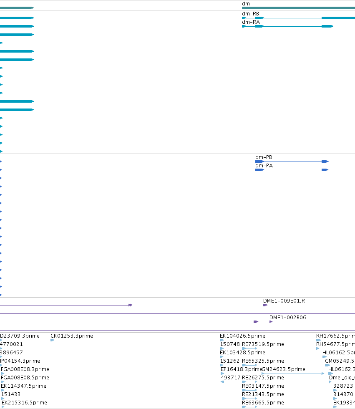This screenshot has height=409, width=355.
Task: Select EST RE21343.5prime
Action: coord(263,394)
